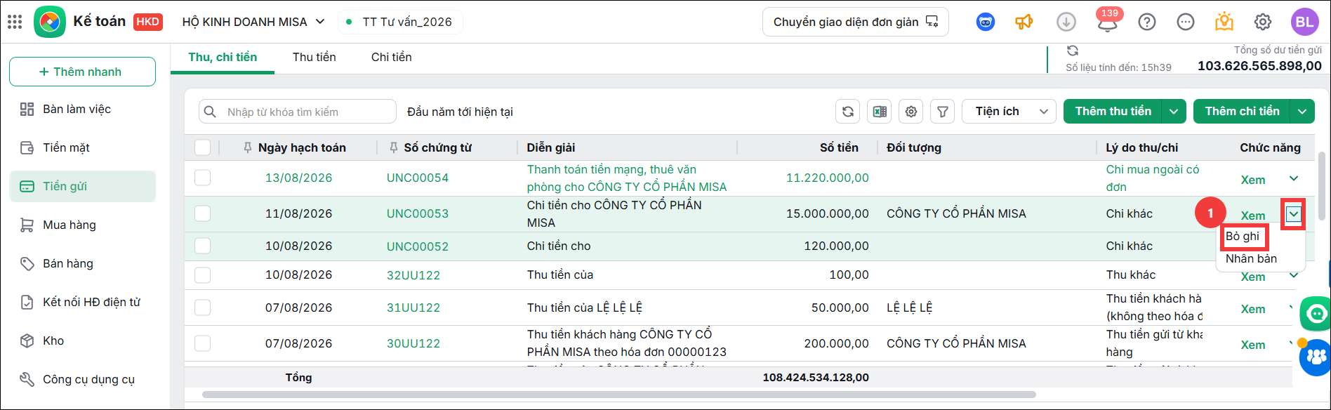Pin the Số chứng từ column

[x=393, y=147]
